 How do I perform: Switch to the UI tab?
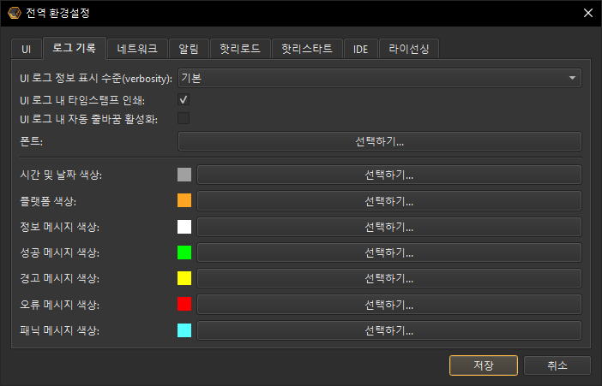pos(26,49)
